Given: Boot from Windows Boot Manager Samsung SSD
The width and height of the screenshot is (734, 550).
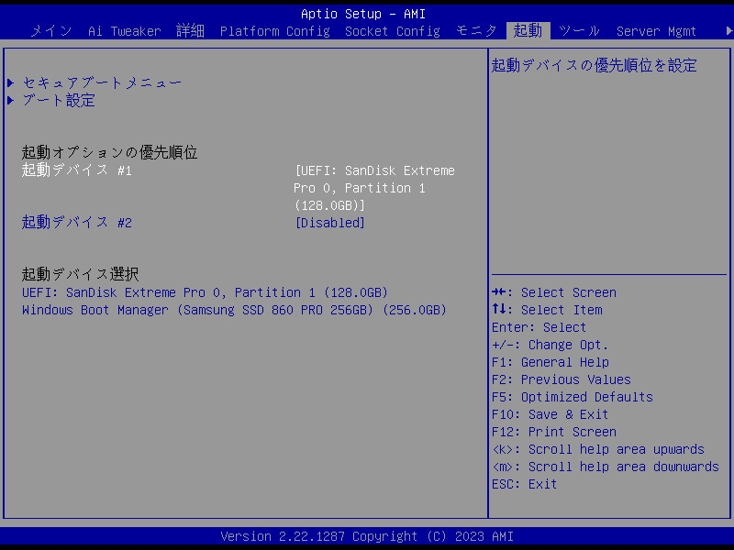Looking at the screenshot, I should click(235, 310).
